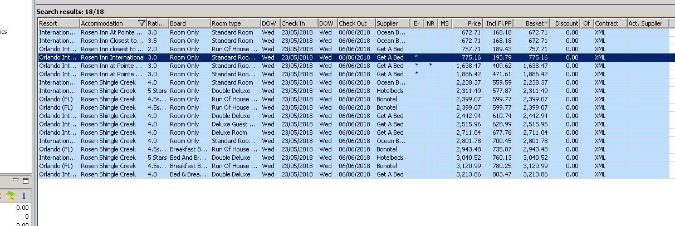Select the Deluxe Guest room type cell
The height and width of the screenshot is (226, 675).
tap(235, 124)
